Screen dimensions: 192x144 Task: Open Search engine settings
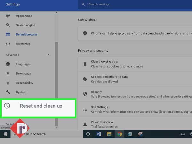click(26, 25)
